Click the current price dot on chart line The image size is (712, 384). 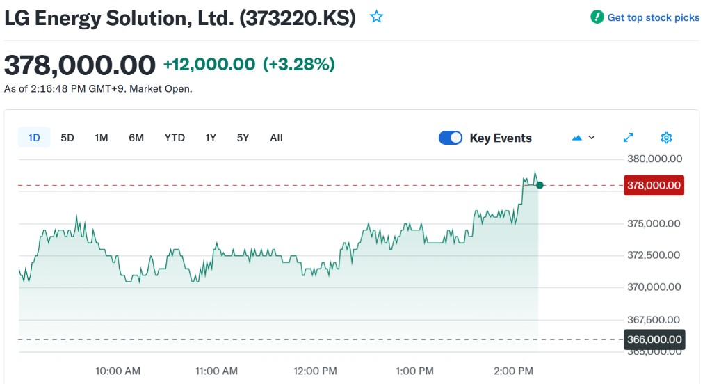click(540, 185)
